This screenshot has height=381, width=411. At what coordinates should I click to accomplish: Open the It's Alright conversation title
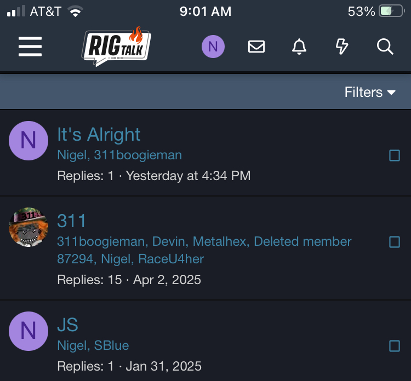(99, 135)
